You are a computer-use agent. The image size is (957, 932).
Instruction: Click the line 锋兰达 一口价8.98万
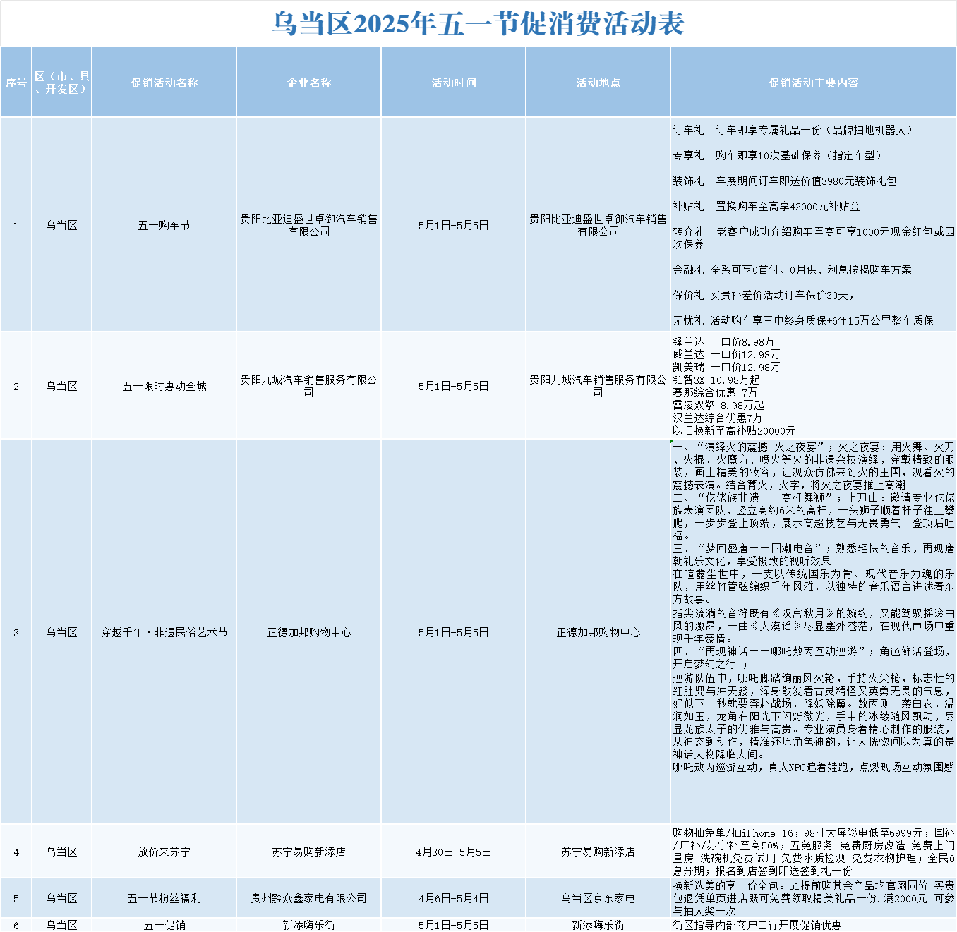pos(723,341)
